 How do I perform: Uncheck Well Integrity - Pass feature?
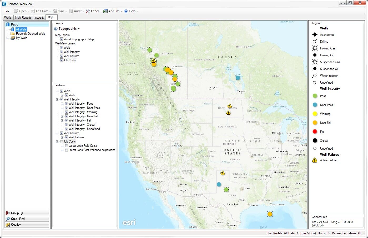point(66,104)
